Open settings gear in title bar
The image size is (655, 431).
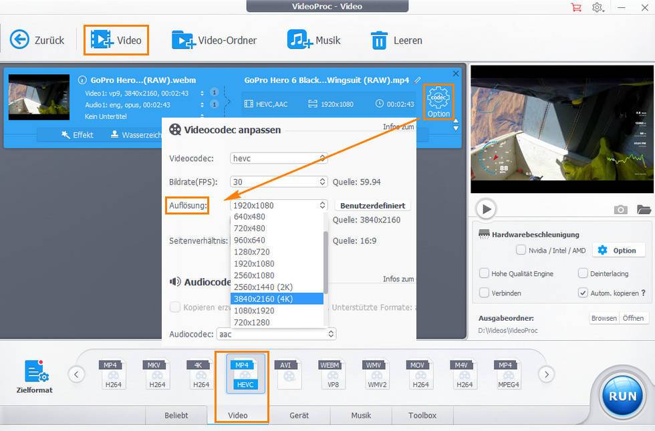(598, 7)
